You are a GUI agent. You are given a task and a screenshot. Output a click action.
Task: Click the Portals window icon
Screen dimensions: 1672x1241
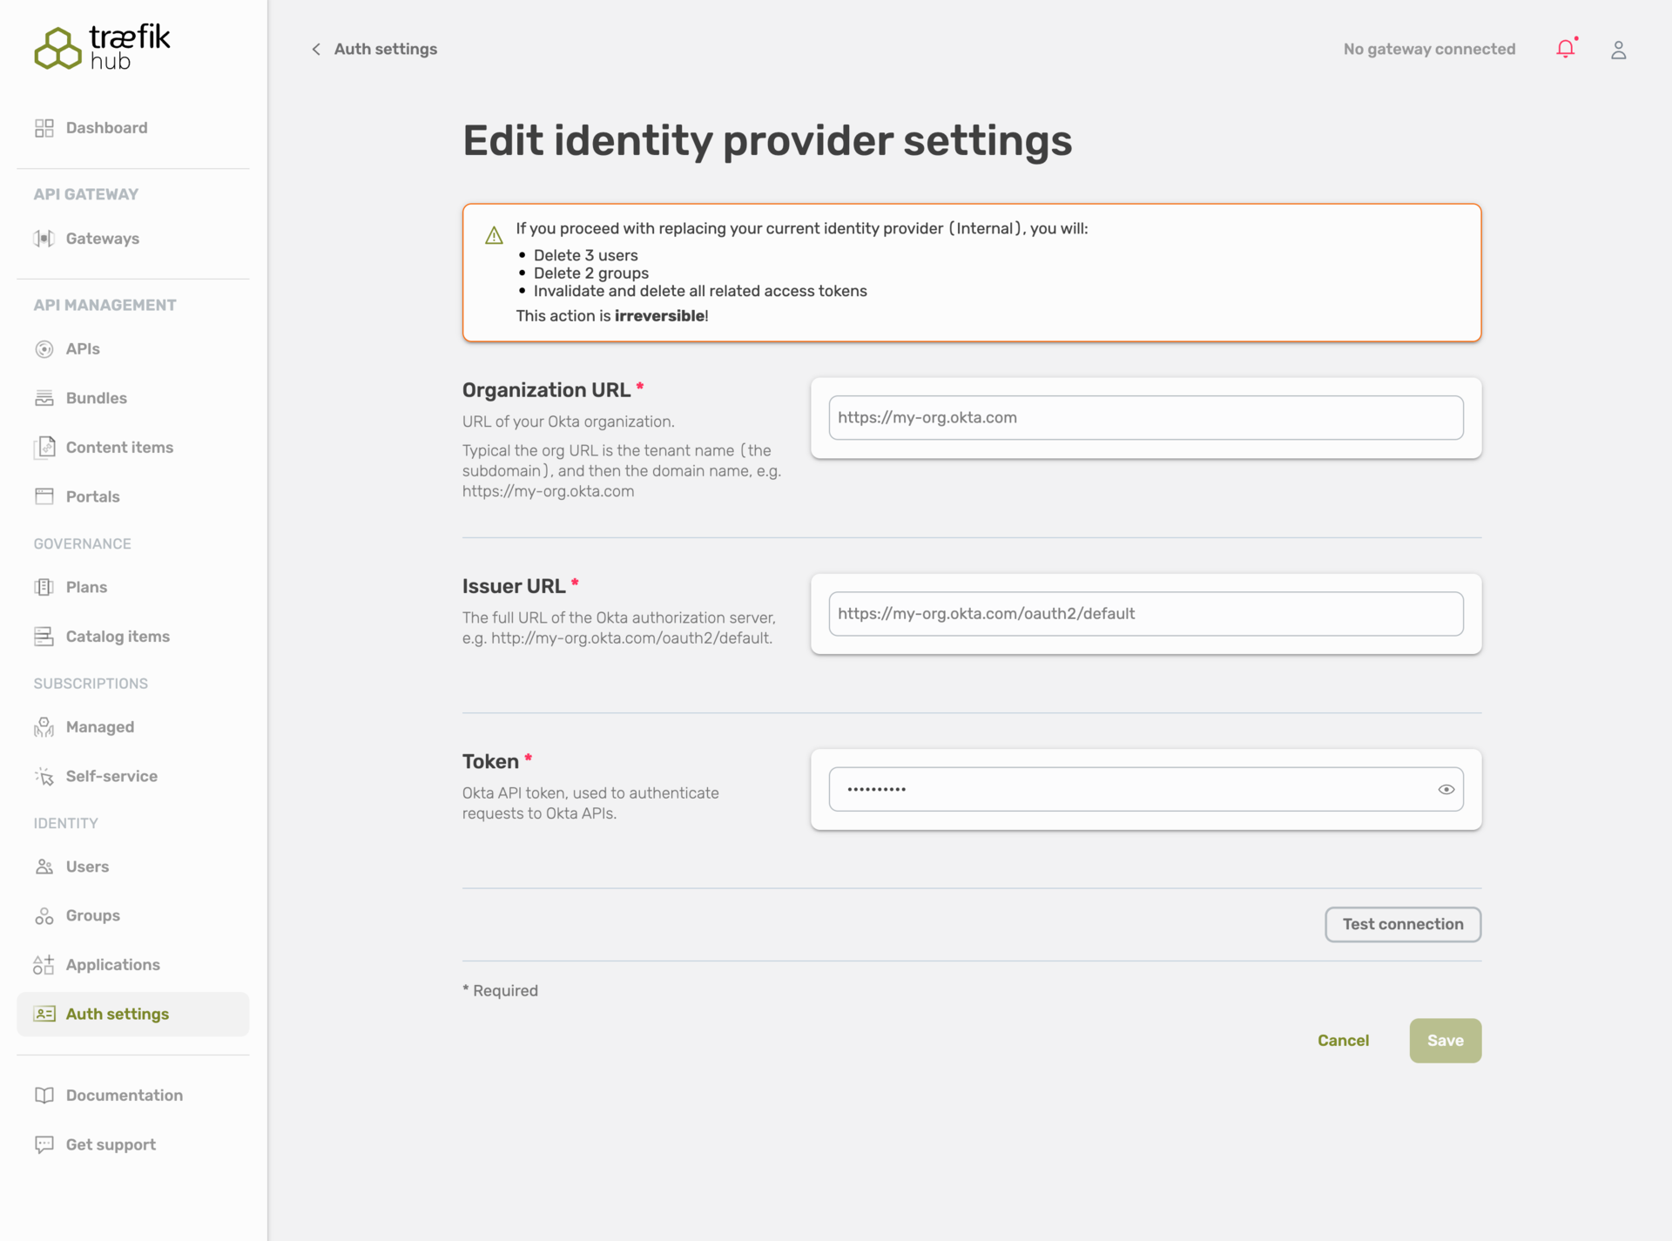[44, 496]
